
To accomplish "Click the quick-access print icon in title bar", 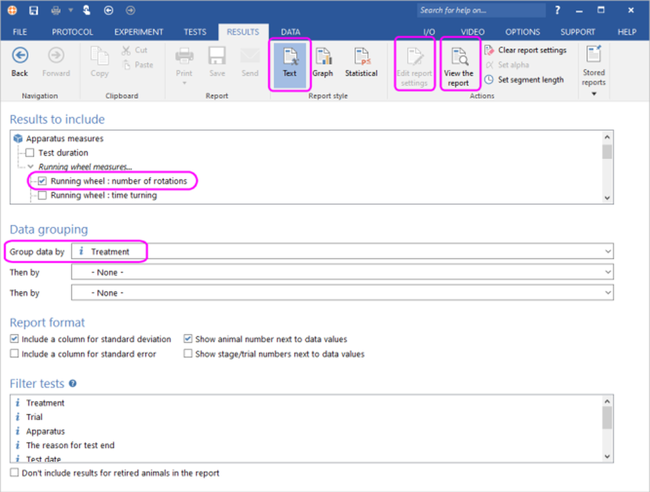I will (x=56, y=10).
